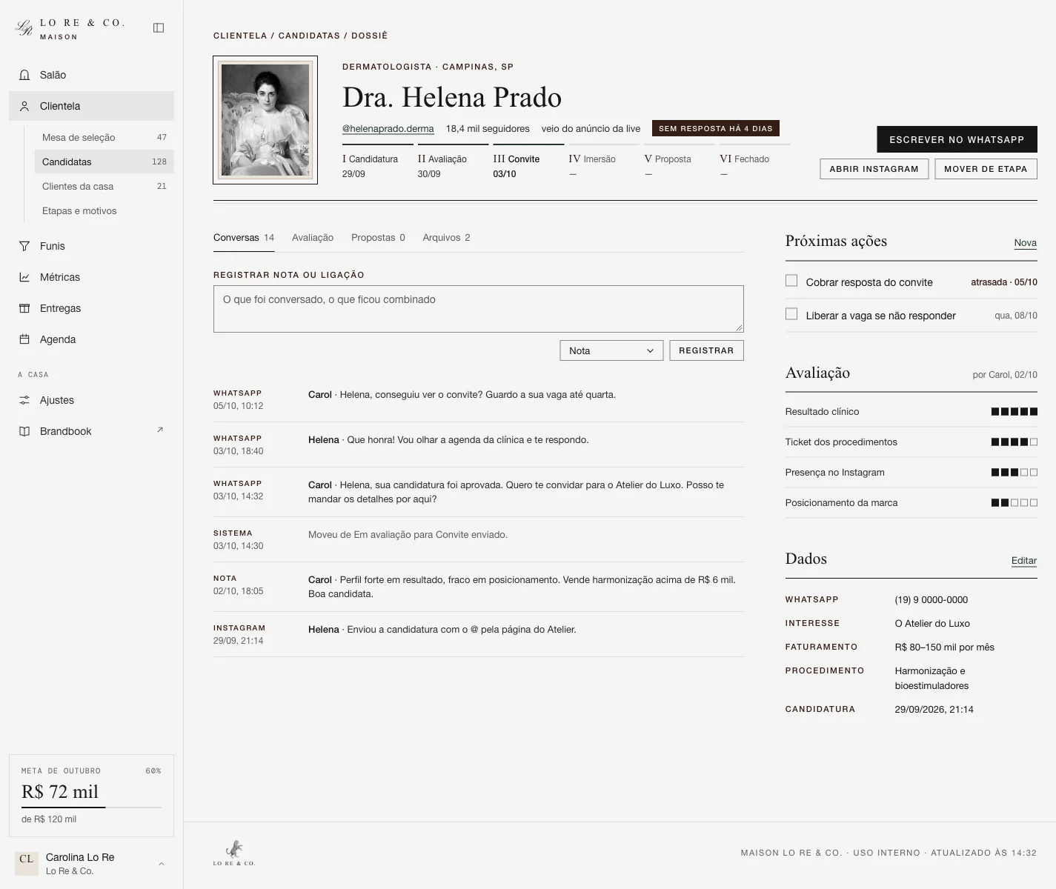Click the Brandbook book icon
This screenshot has width=1056, height=889.
24,431
